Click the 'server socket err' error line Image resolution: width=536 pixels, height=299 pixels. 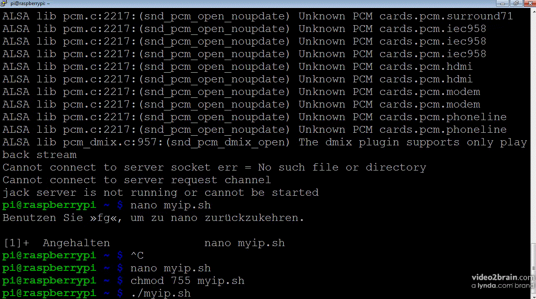point(214,167)
